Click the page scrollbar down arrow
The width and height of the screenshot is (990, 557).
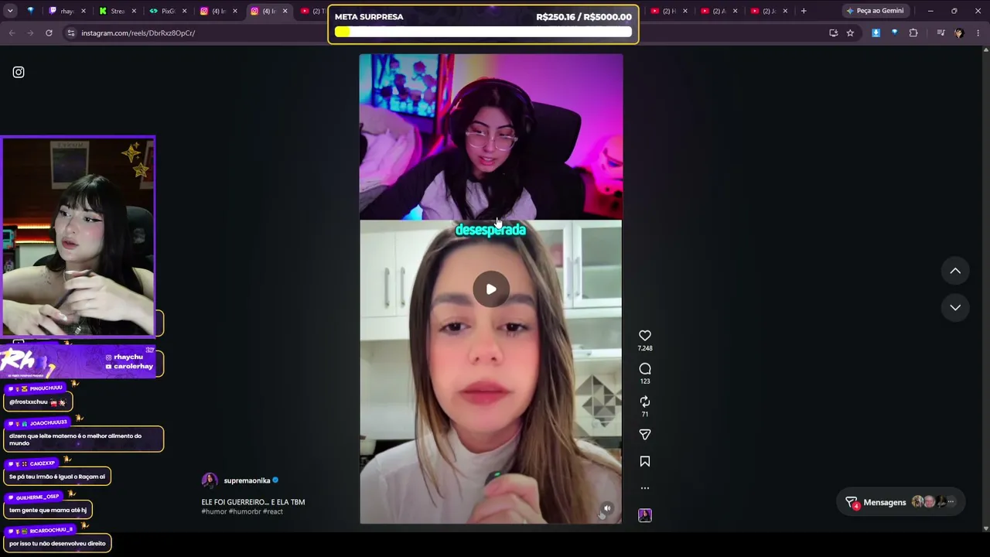tap(985, 528)
